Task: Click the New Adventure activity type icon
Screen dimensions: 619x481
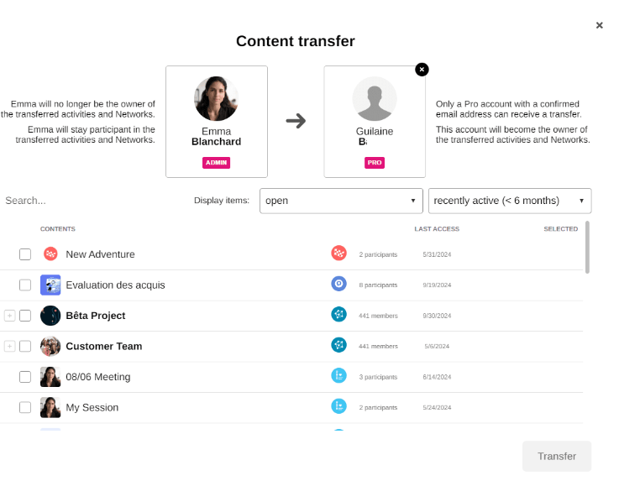Action: (x=338, y=253)
